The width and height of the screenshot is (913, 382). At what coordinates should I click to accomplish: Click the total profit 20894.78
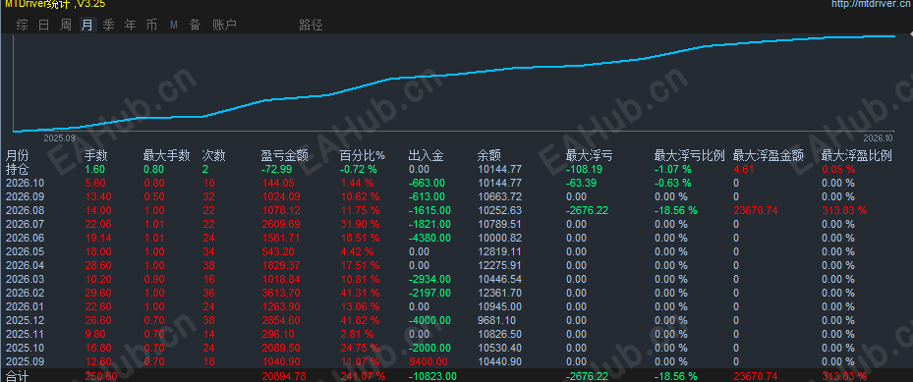pos(284,376)
